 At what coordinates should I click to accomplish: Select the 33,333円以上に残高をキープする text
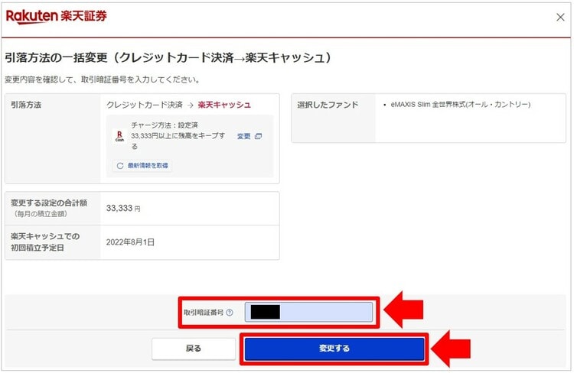[x=178, y=141]
